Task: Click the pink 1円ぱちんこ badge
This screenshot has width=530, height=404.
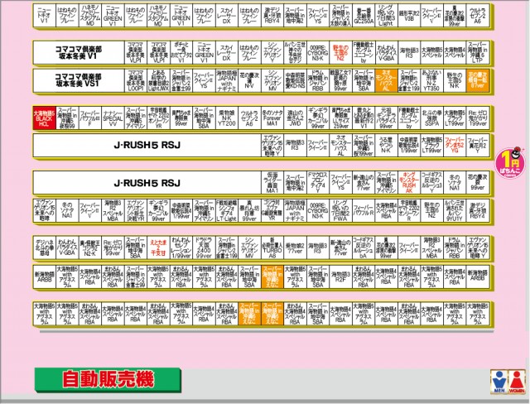Action: tap(510, 162)
